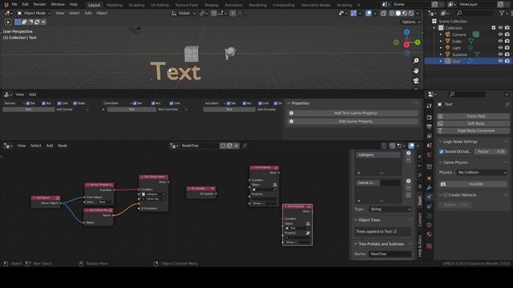Open the Physics Type No Collision dropdown
This screenshot has width=513, height=288.
pos(482,173)
